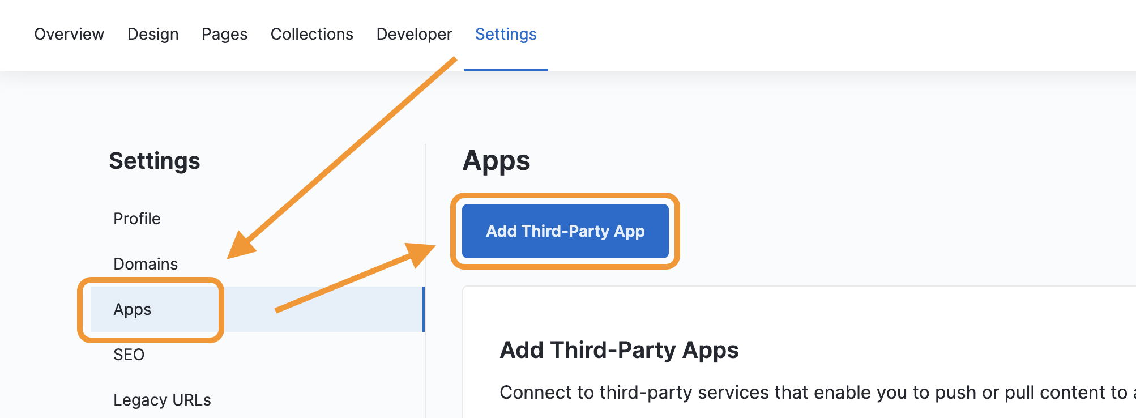Click the long orange arrow from Settings tab
Screen dimensions: 1136x418
click(x=342, y=157)
